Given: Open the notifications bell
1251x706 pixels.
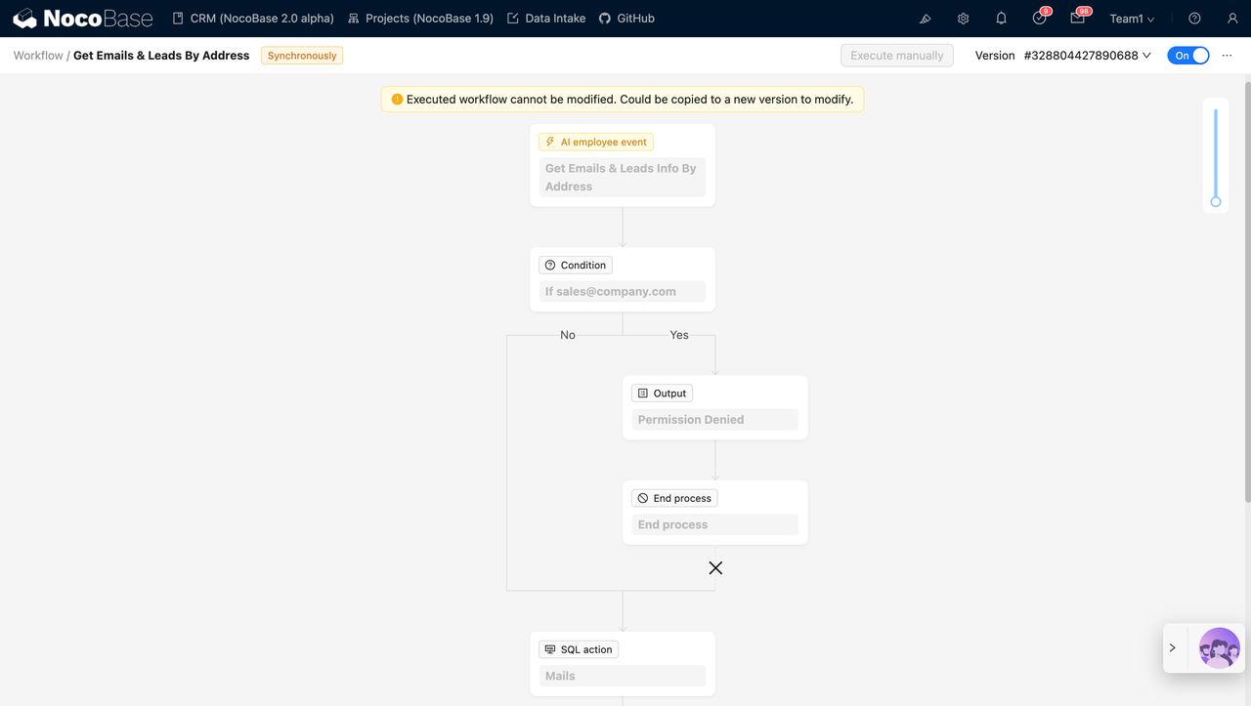Looking at the screenshot, I should pyautogui.click(x=1001, y=19).
